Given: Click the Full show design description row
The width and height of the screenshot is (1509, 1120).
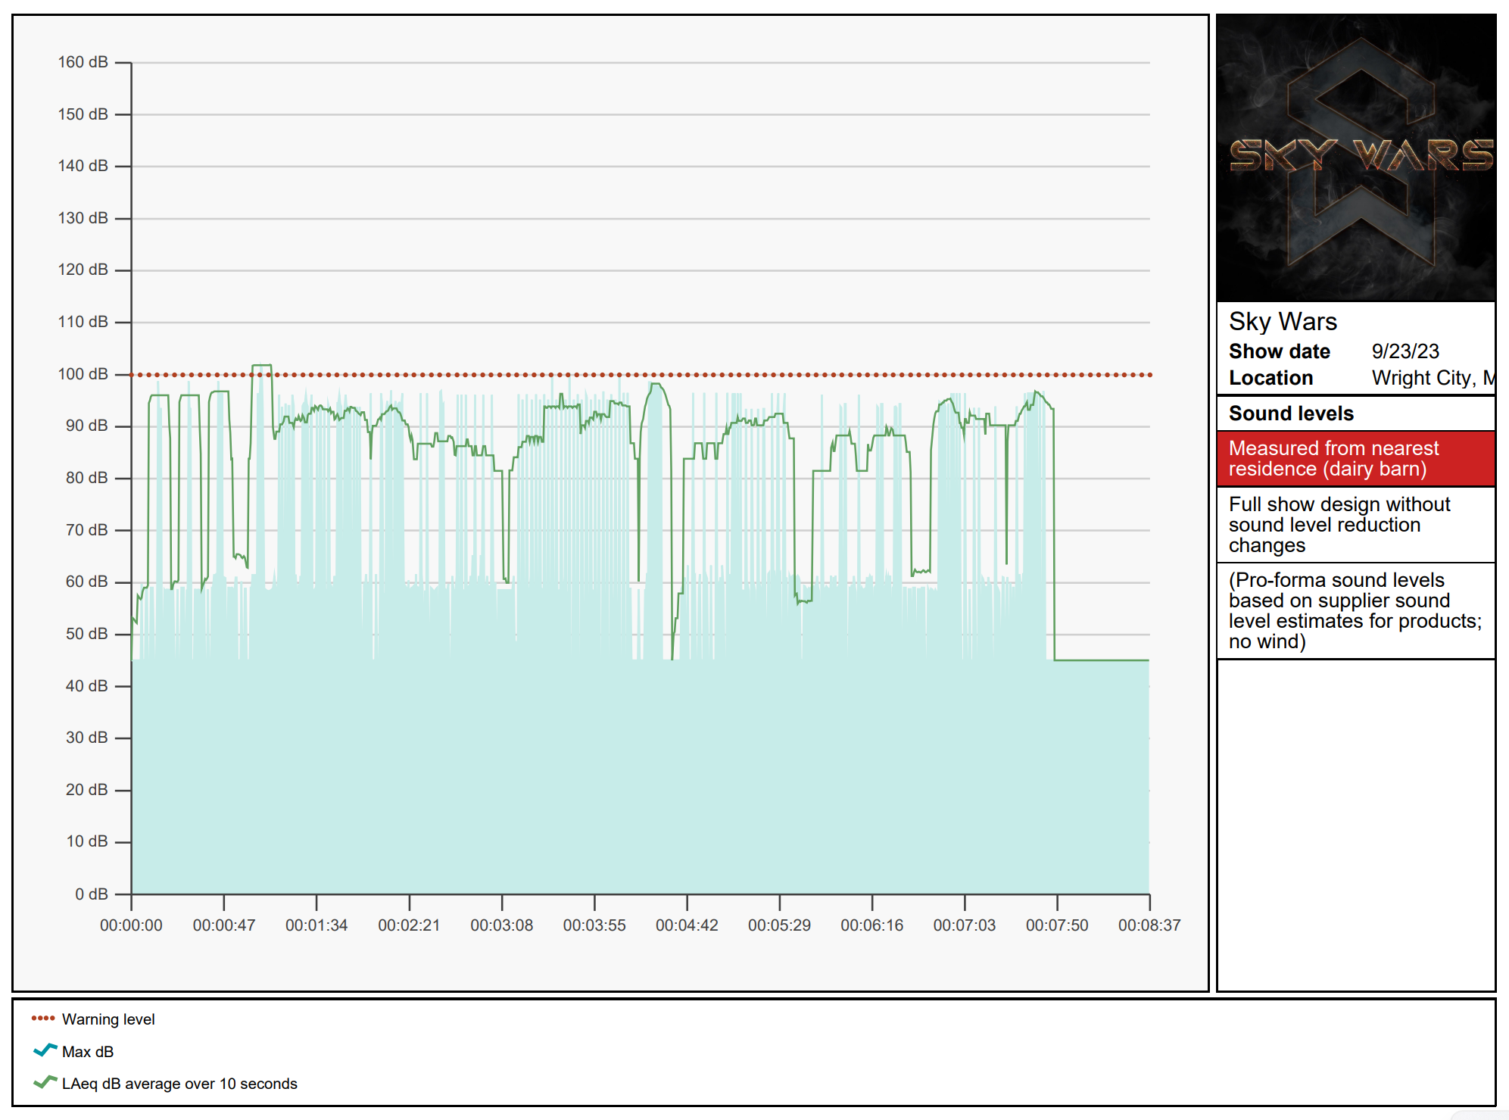Looking at the screenshot, I should (x=1339, y=524).
